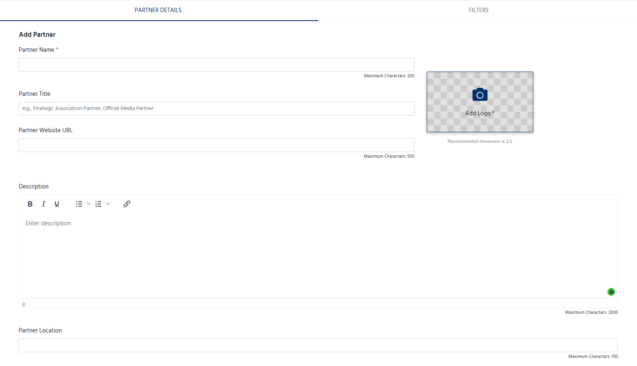This screenshot has height=366, width=637.
Task: Focus the Partner Name input field
Action: pyautogui.click(x=216, y=65)
